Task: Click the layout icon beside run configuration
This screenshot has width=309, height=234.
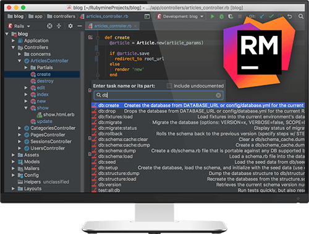Action: (147, 17)
